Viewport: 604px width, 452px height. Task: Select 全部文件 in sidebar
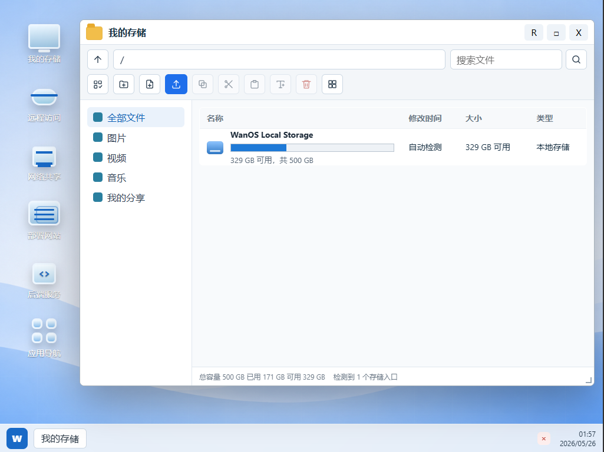point(136,117)
